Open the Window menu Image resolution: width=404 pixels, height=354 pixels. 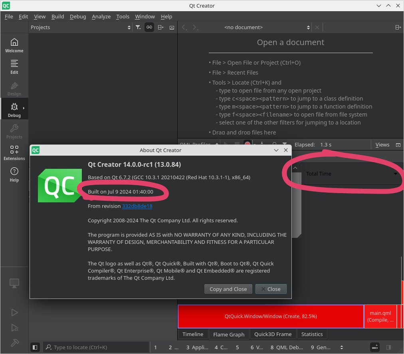pyautogui.click(x=145, y=16)
